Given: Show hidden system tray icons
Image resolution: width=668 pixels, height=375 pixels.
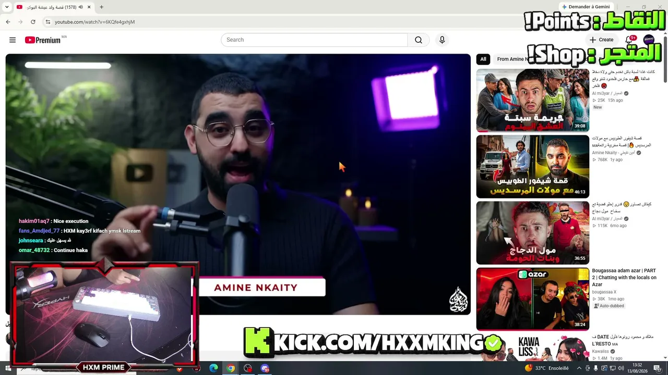Looking at the screenshot, I should point(580,368).
